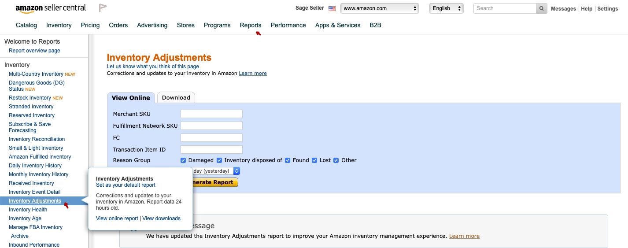Image resolution: width=628 pixels, height=248 pixels.
Task: Switch to the Download tab
Action: [x=176, y=98]
